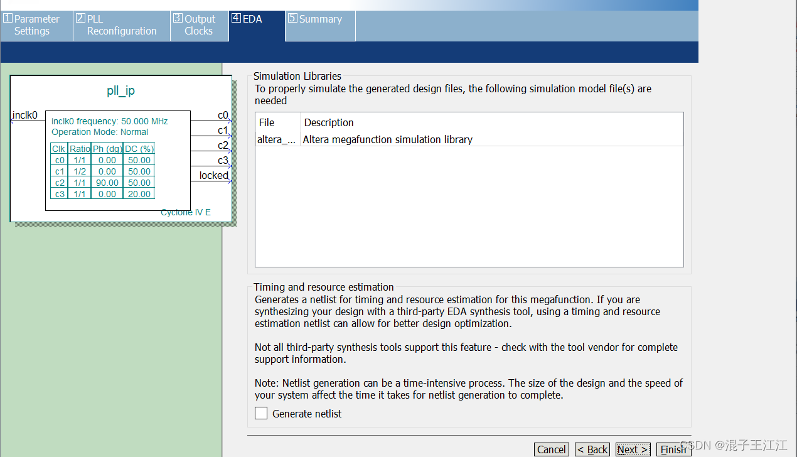This screenshot has height=457, width=797.
Task: Click the 20.00 duty cycle cell for c3
Action: tap(139, 194)
